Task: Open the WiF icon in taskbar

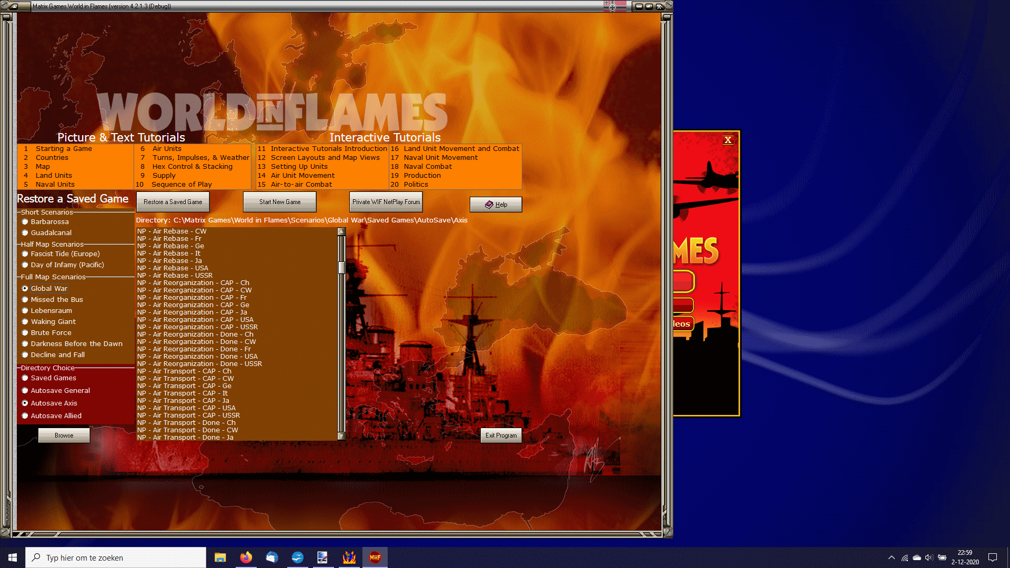Action: click(x=375, y=557)
